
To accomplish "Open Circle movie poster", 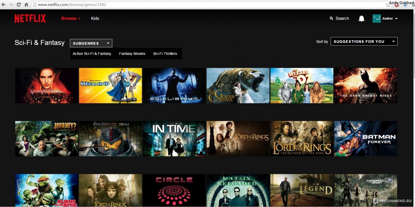I will coord(174,190).
